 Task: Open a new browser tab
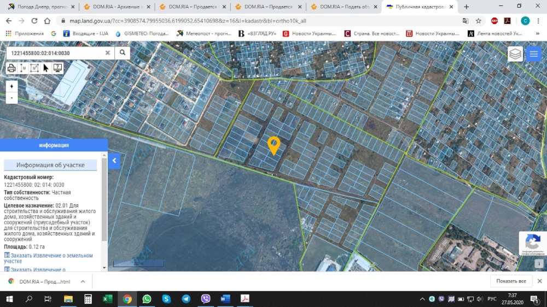(x=467, y=7)
